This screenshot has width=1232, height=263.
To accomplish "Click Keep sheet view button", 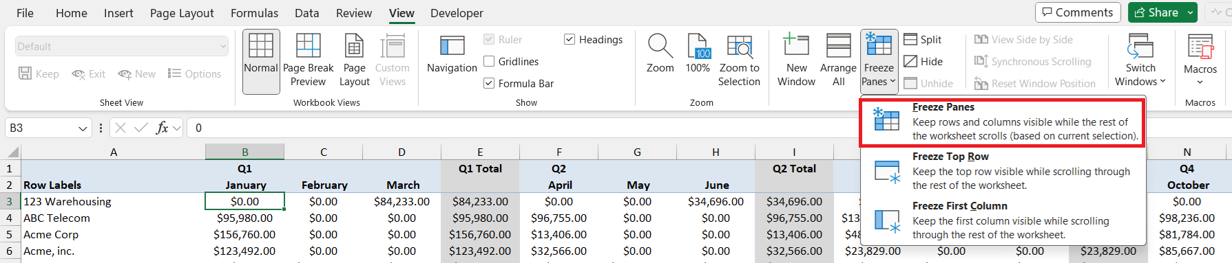I will [39, 74].
